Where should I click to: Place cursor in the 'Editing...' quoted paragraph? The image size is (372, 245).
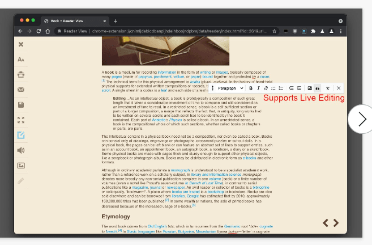[187, 113]
